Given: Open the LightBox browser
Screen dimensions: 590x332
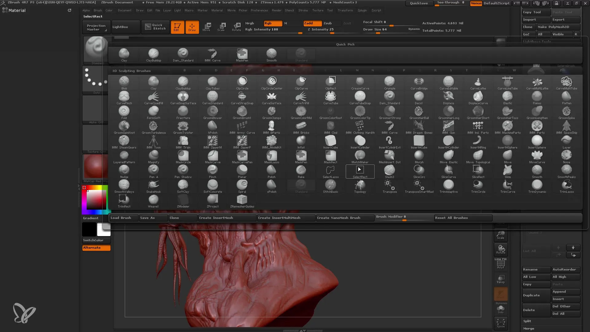Looking at the screenshot, I should (120, 27).
